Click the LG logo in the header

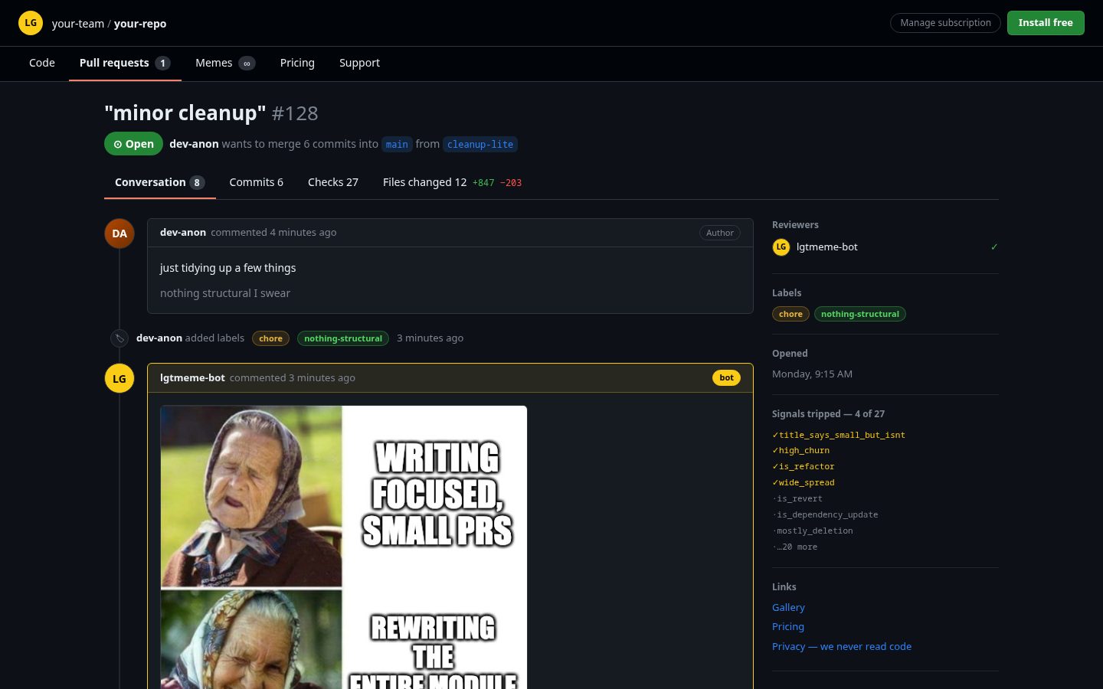click(31, 23)
